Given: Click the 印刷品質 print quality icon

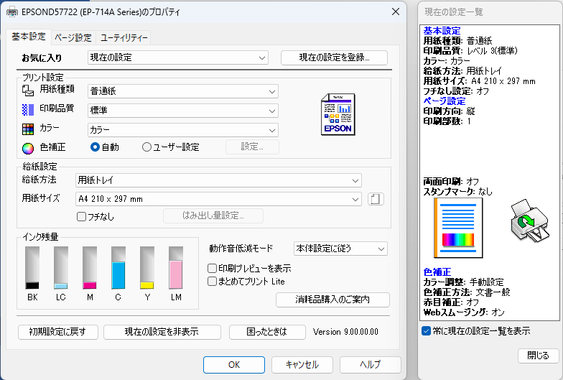Looking at the screenshot, I should coord(28,110).
